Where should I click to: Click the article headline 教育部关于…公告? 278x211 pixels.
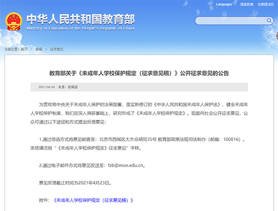139,73
